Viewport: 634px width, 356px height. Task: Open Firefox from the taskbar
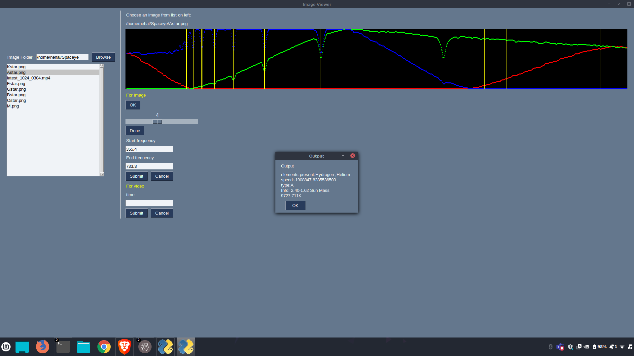(42, 347)
